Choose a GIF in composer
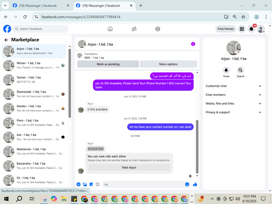Image resolution: width=272 pixels, height=204 pixels. click(97, 184)
